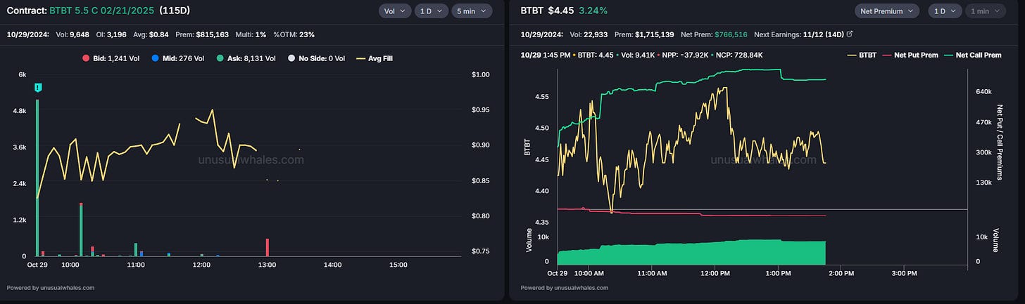
Task: Click the Net Prem: $766,516 value
Action: [731, 34]
